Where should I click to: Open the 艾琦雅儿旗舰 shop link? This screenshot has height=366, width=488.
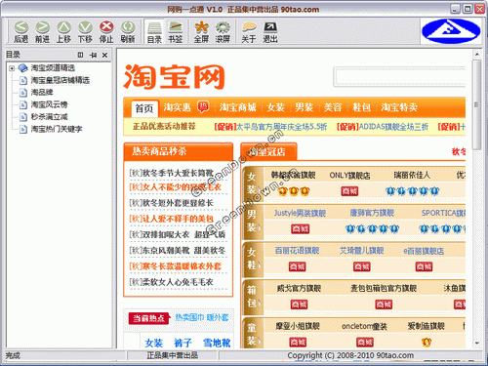click(362, 251)
